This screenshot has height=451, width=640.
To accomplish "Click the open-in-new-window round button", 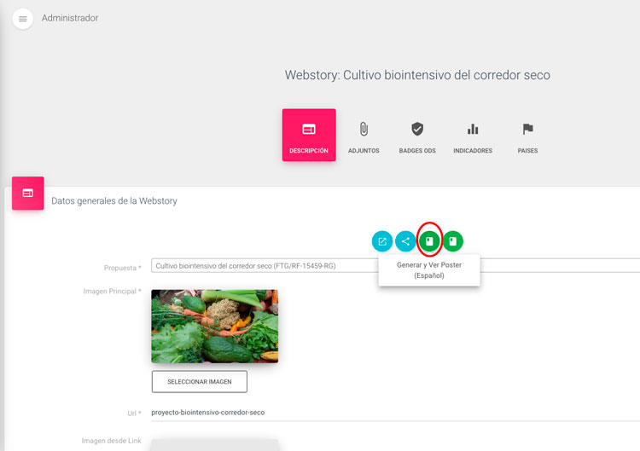I will pyautogui.click(x=382, y=241).
